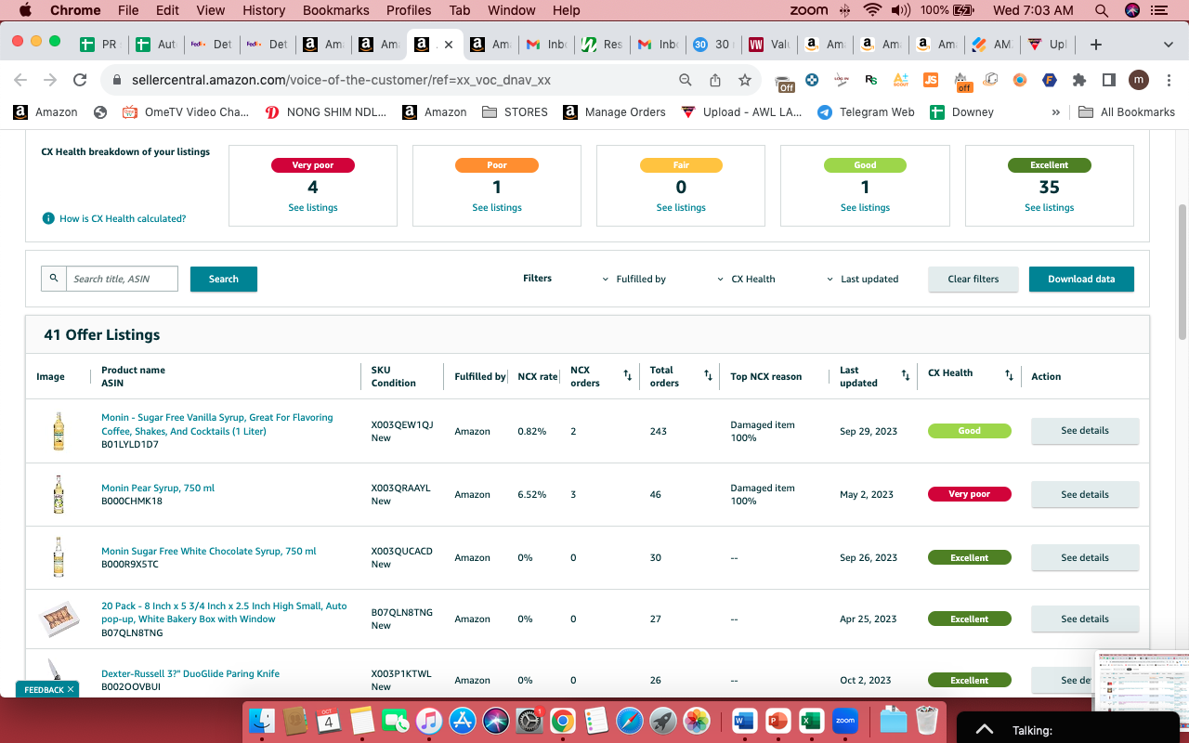Click the Search button
This screenshot has height=743, width=1189.
click(x=224, y=279)
